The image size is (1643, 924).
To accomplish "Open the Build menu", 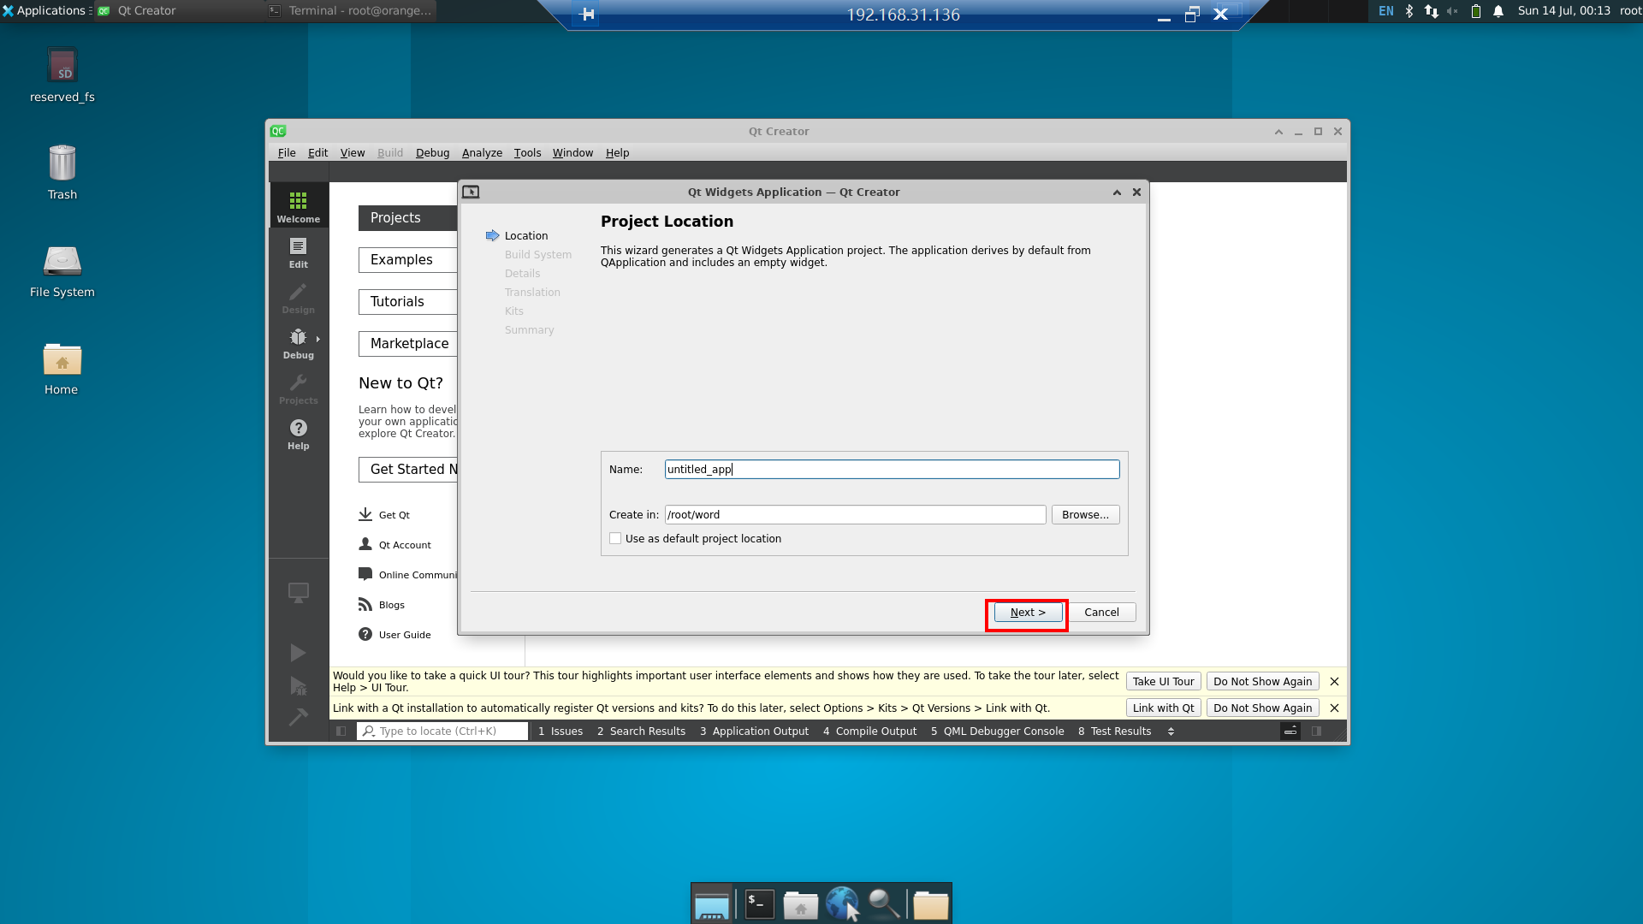I will pos(389,152).
